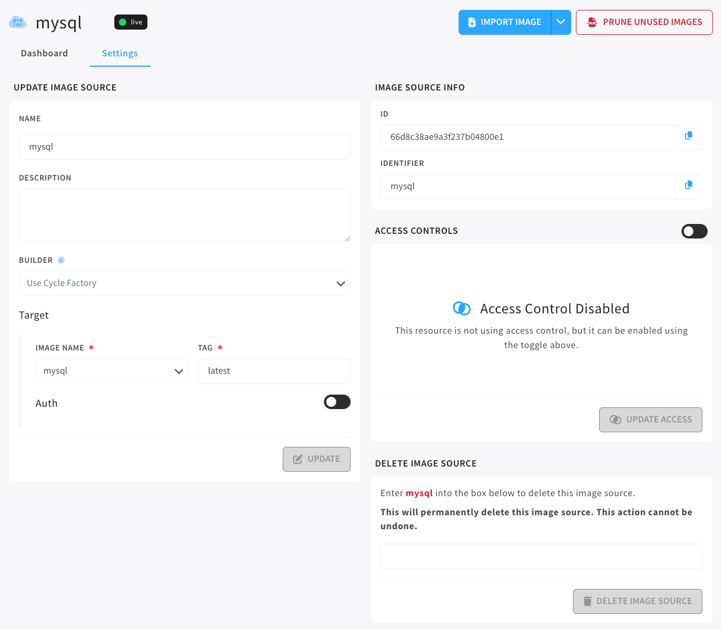Screen dimensions: 721x629
Task: Click the Access Control Disabled icon
Action: (462, 309)
